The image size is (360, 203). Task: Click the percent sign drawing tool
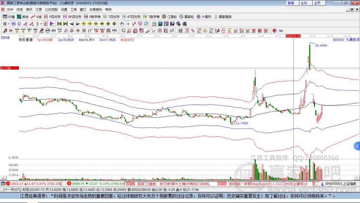(193, 31)
